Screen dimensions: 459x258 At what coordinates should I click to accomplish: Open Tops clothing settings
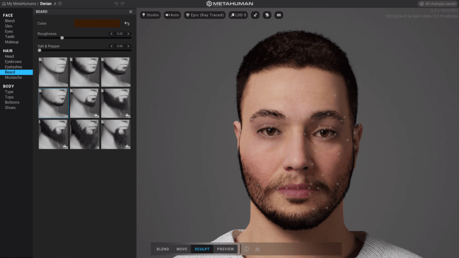click(x=9, y=97)
